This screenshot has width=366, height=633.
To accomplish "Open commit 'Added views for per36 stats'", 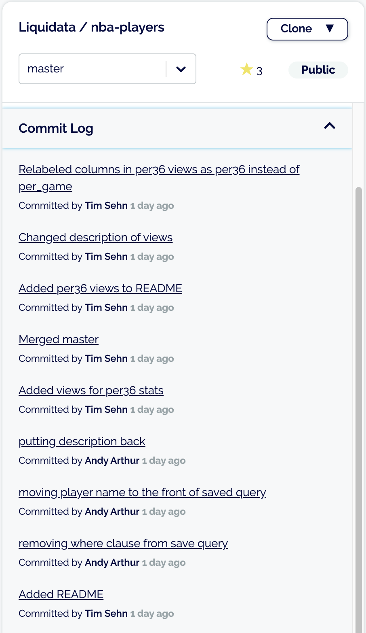I will tap(91, 391).
